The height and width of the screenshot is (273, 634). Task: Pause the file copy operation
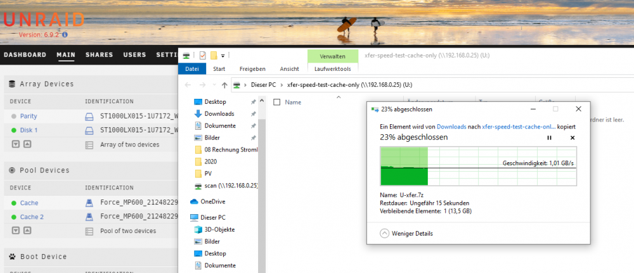(x=549, y=137)
